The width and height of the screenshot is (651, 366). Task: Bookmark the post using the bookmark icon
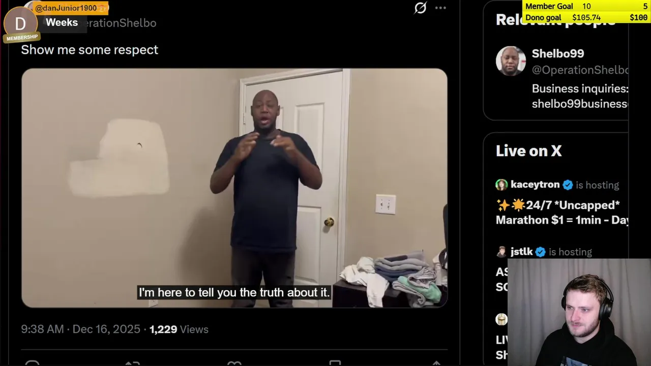(335, 363)
